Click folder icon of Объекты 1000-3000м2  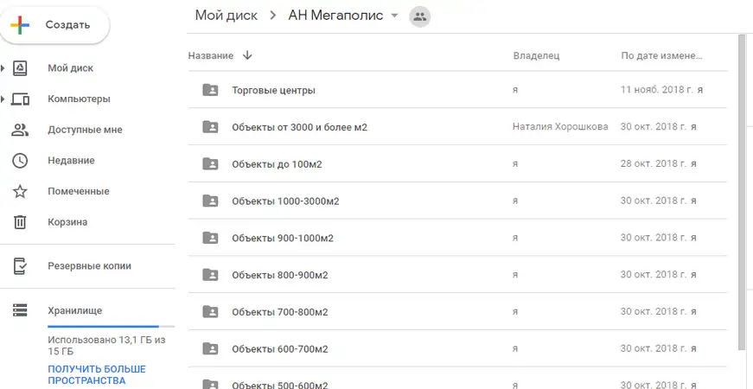210,201
